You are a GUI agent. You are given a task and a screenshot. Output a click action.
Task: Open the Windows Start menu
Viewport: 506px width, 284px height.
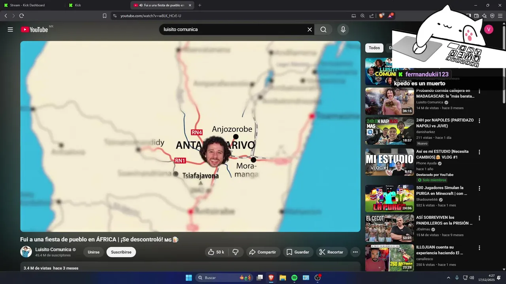[189, 278]
